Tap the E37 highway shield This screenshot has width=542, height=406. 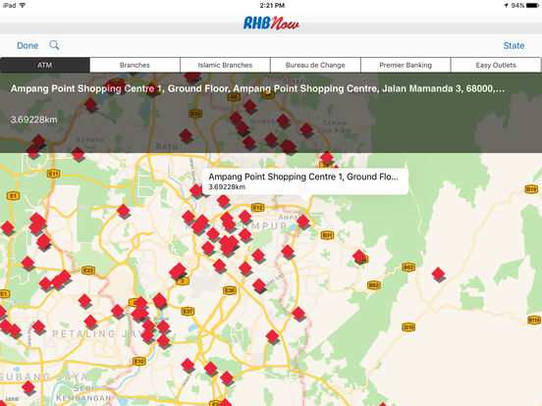coord(188,312)
